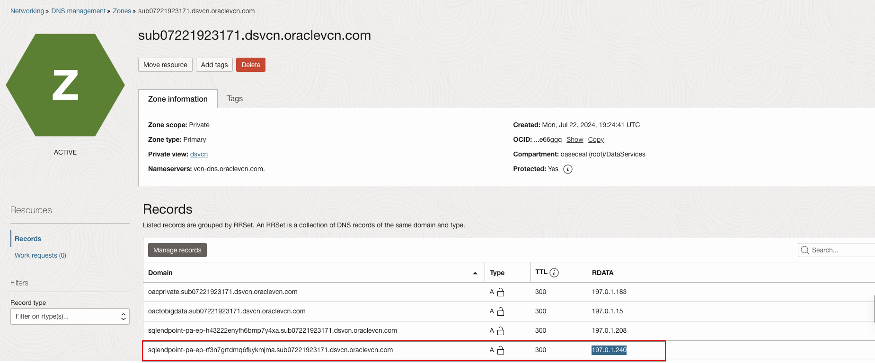Image resolution: width=875 pixels, height=363 pixels.
Task: Click TTL 300 in oacprivate row
Action: [540, 292]
